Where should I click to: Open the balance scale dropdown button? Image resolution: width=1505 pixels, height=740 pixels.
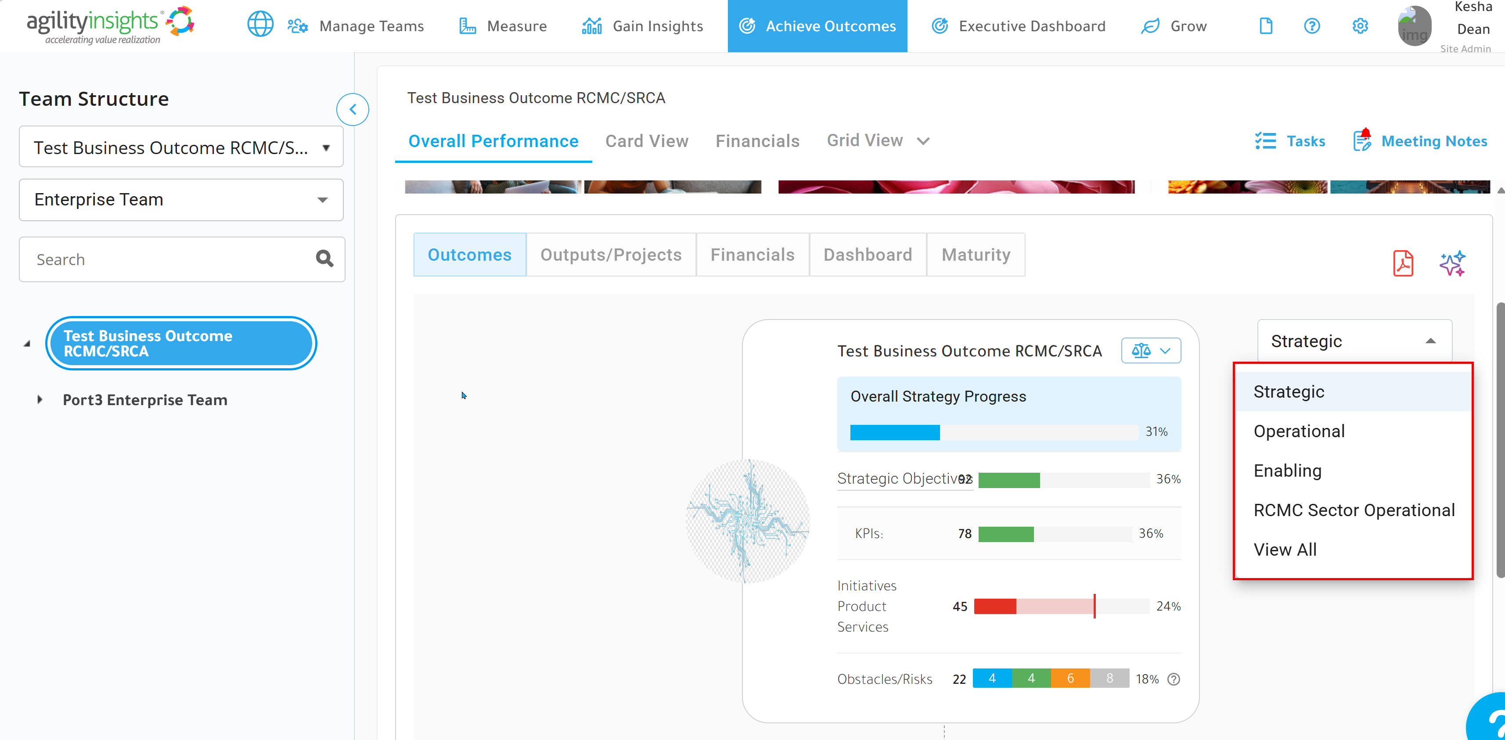pyautogui.click(x=1150, y=350)
